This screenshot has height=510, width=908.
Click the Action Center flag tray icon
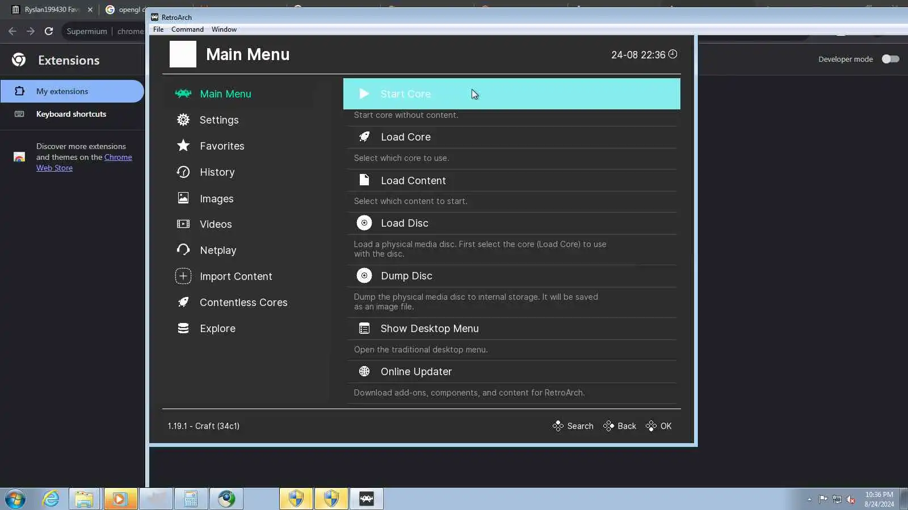point(823,499)
